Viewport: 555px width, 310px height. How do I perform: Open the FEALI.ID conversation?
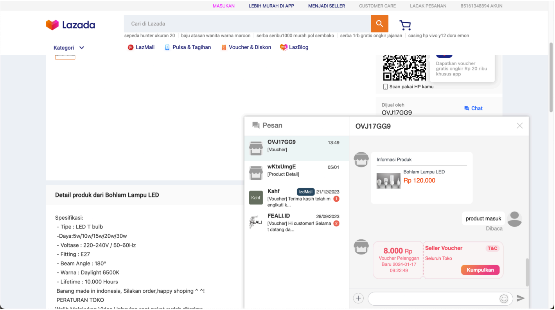point(296,222)
